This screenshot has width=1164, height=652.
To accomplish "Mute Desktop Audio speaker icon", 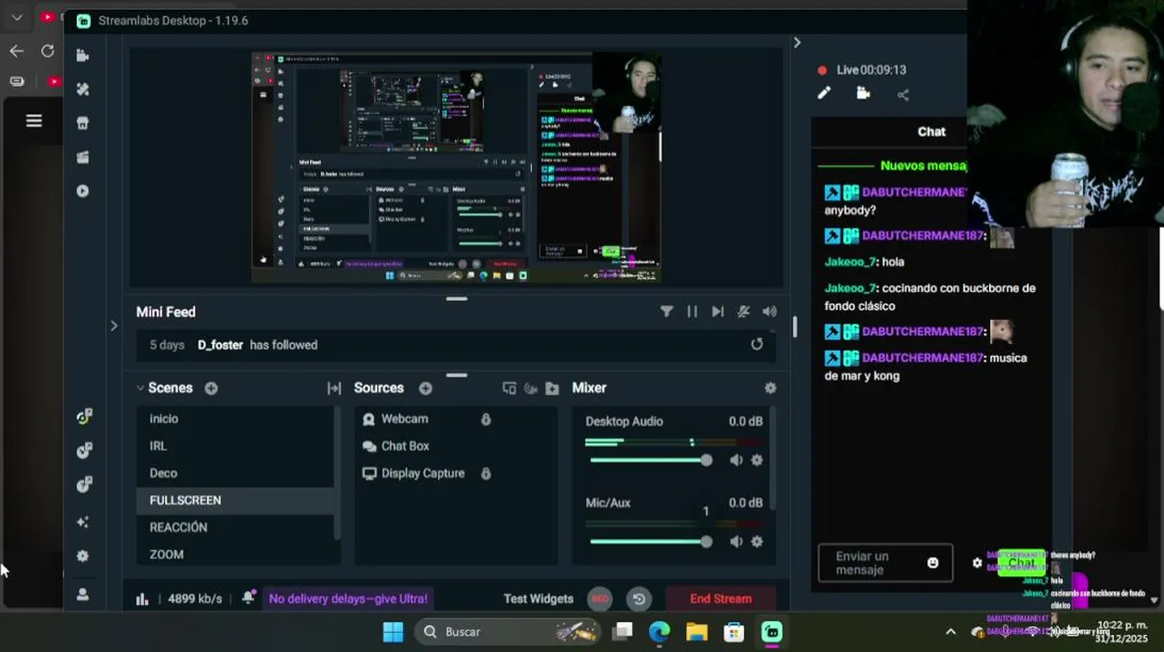I will point(736,460).
